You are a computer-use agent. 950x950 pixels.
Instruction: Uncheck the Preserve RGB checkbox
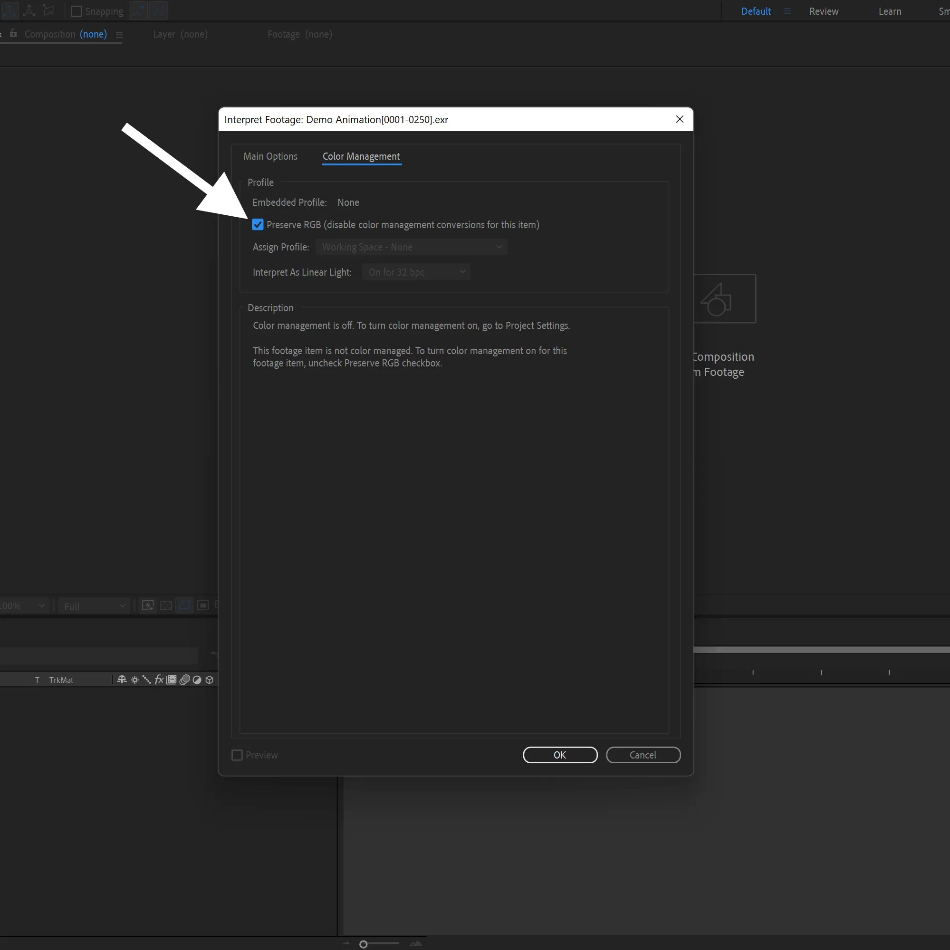258,224
